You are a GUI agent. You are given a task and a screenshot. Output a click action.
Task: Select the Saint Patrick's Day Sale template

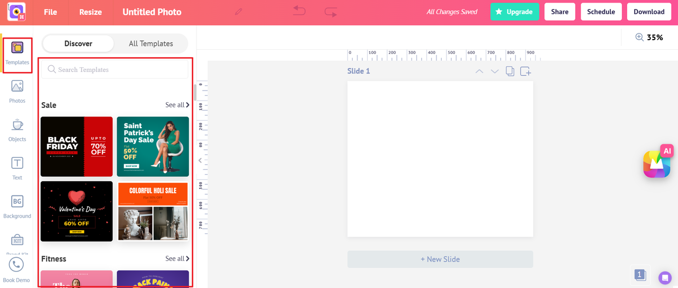(x=153, y=147)
